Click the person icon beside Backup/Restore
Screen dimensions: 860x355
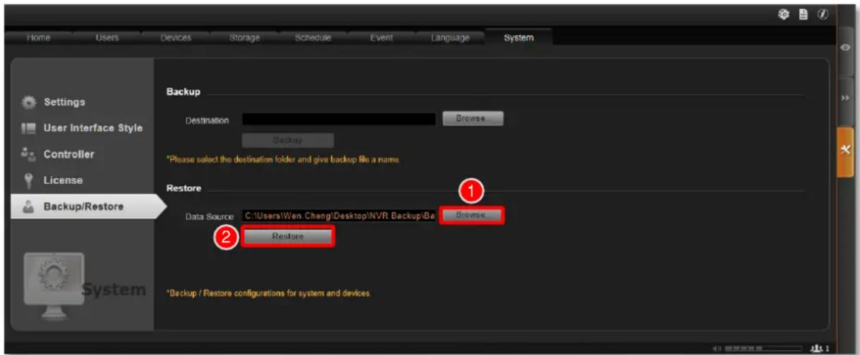pos(30,206)
